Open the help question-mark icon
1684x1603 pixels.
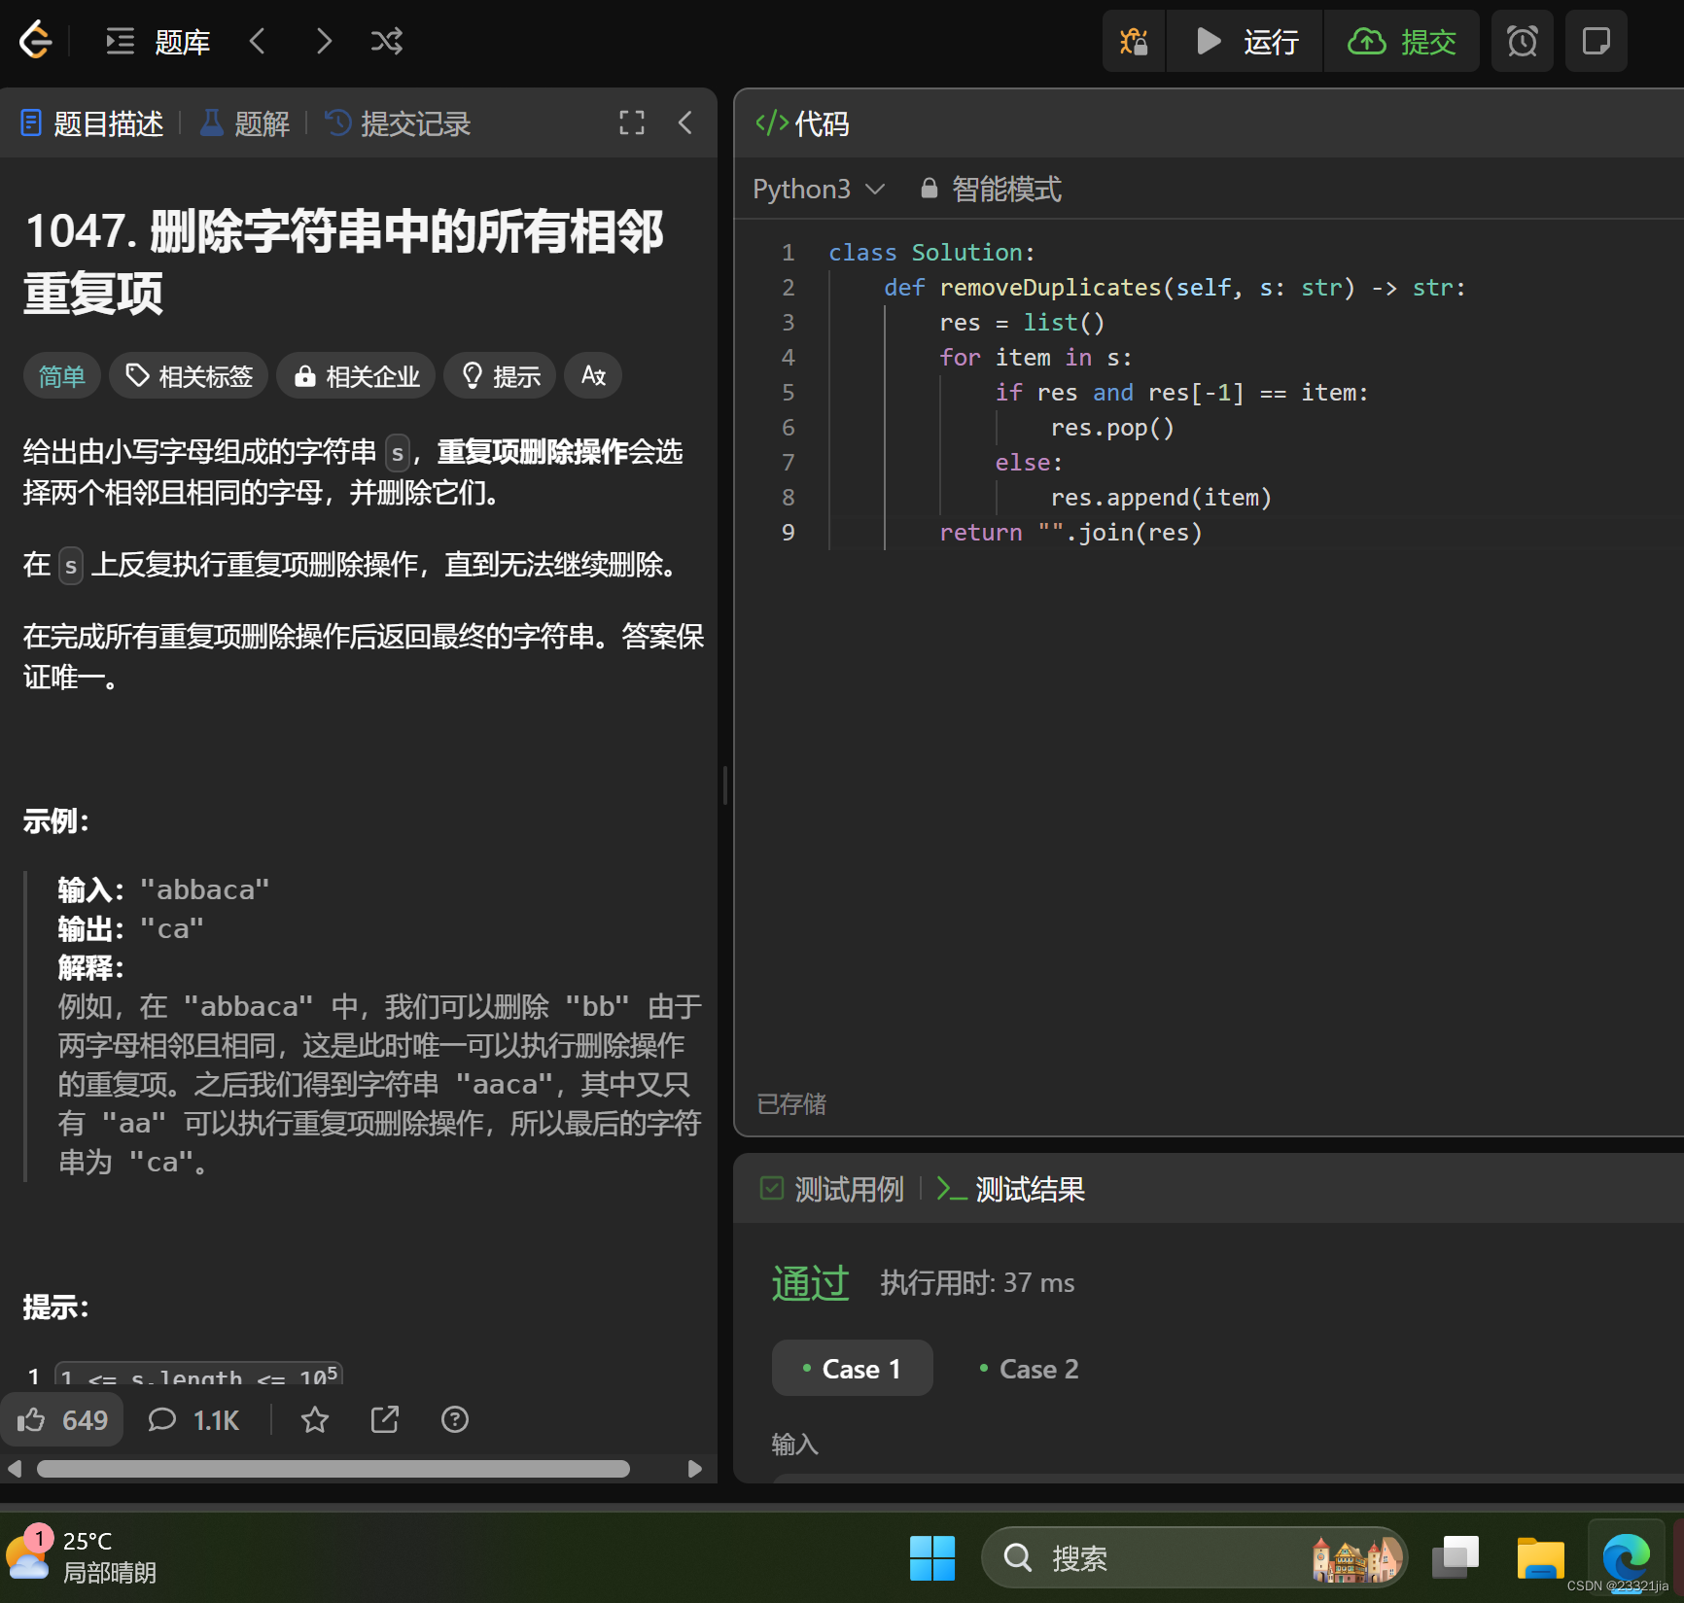tap(454, 1420)
